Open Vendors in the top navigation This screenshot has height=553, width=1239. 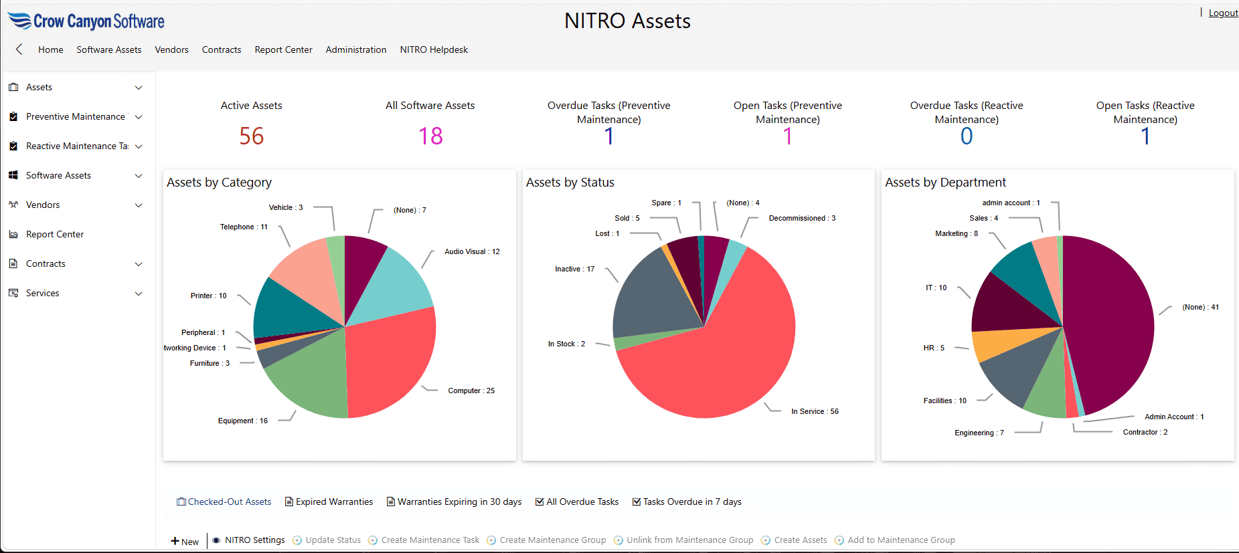(172, 49)
